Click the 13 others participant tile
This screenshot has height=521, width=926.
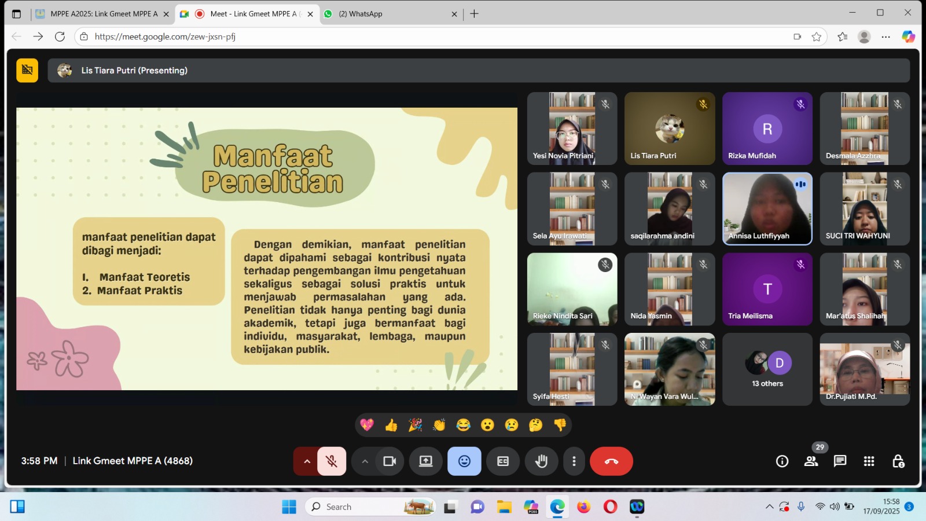click(767, 369)
